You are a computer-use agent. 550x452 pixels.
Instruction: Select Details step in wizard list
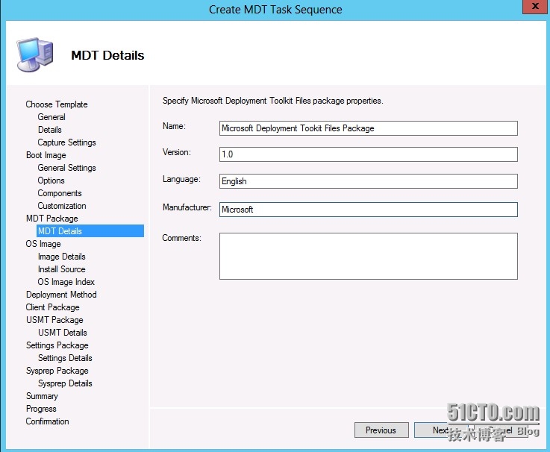tap(50, 130)
